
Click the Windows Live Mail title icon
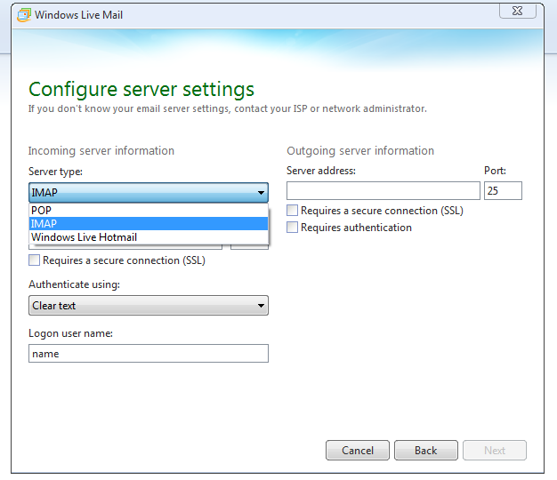24,15
